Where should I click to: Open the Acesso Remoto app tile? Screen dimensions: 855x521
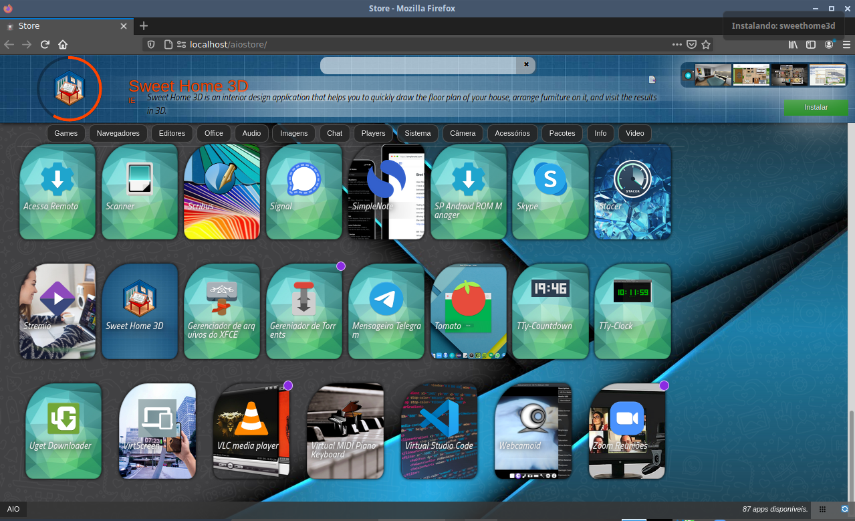click(57, 191)
